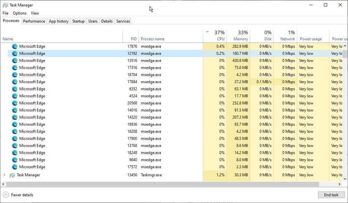The width and height of the screenshot is (348, 203).
Task: Click PID 20568 cell
Action: pyautogui.click(x=132, y=103)
